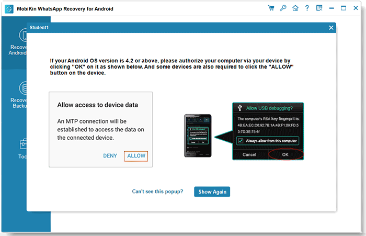This screenshot has width=366, height=236.
Task: Open the shopping cart purchase icon
Action: tap(271, 8)
